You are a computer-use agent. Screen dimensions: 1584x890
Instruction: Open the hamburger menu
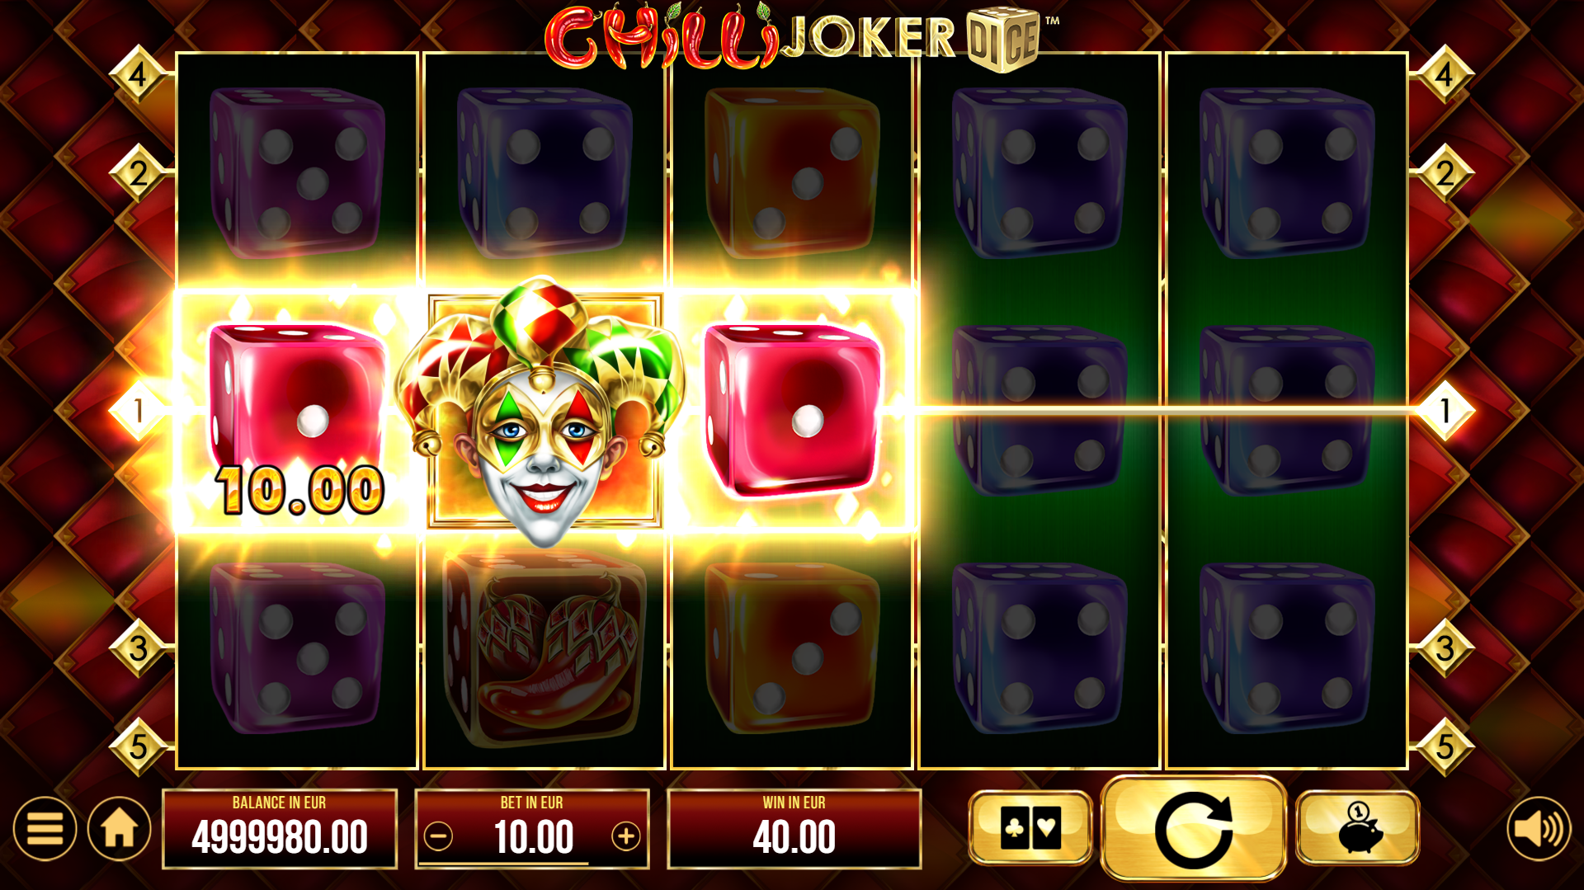pos(45,829)
